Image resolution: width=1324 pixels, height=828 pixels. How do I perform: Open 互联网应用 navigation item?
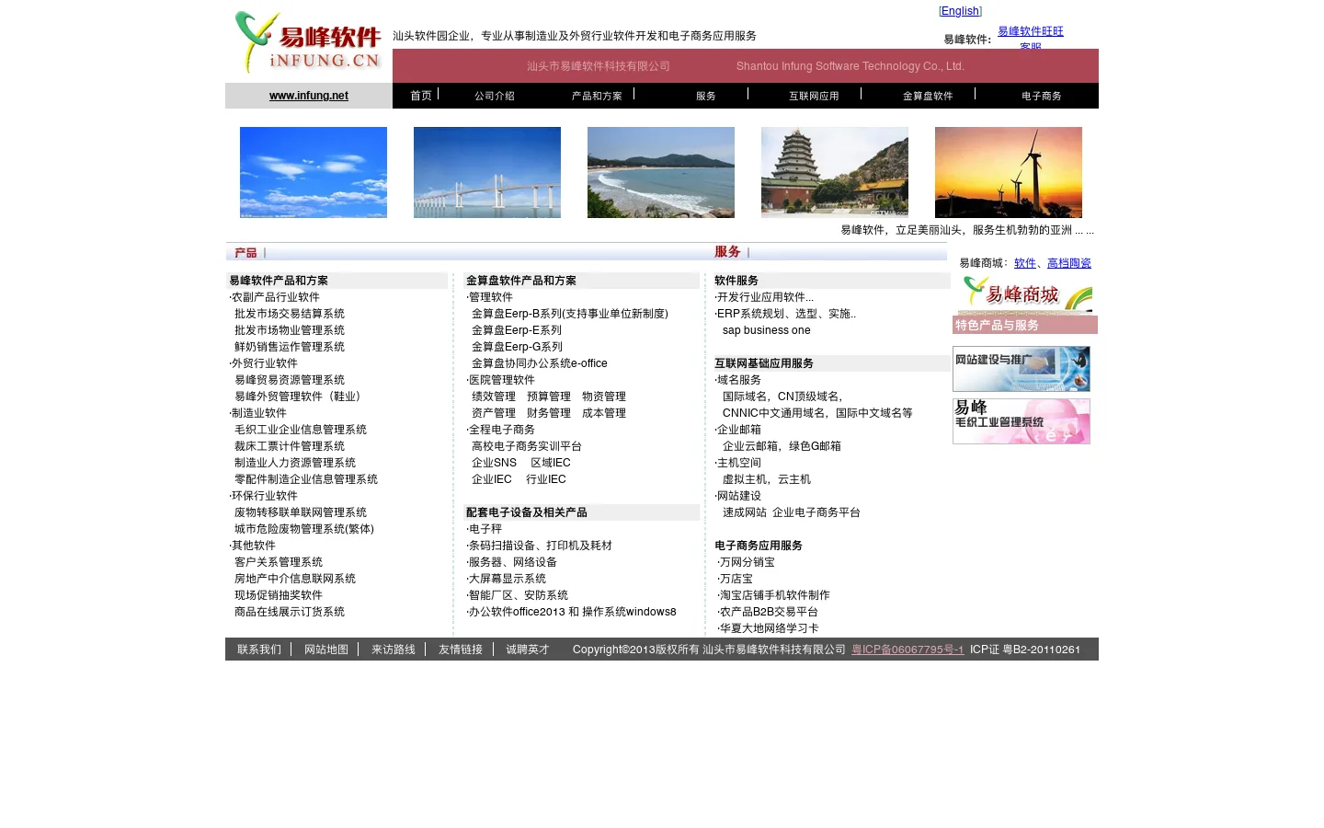[814, 96]
